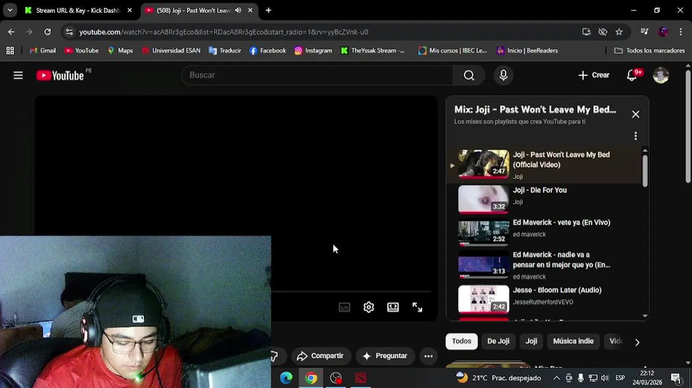Select the Todos filter chip
This screenshot has height=388, width=692.
(x=461, y=341)
